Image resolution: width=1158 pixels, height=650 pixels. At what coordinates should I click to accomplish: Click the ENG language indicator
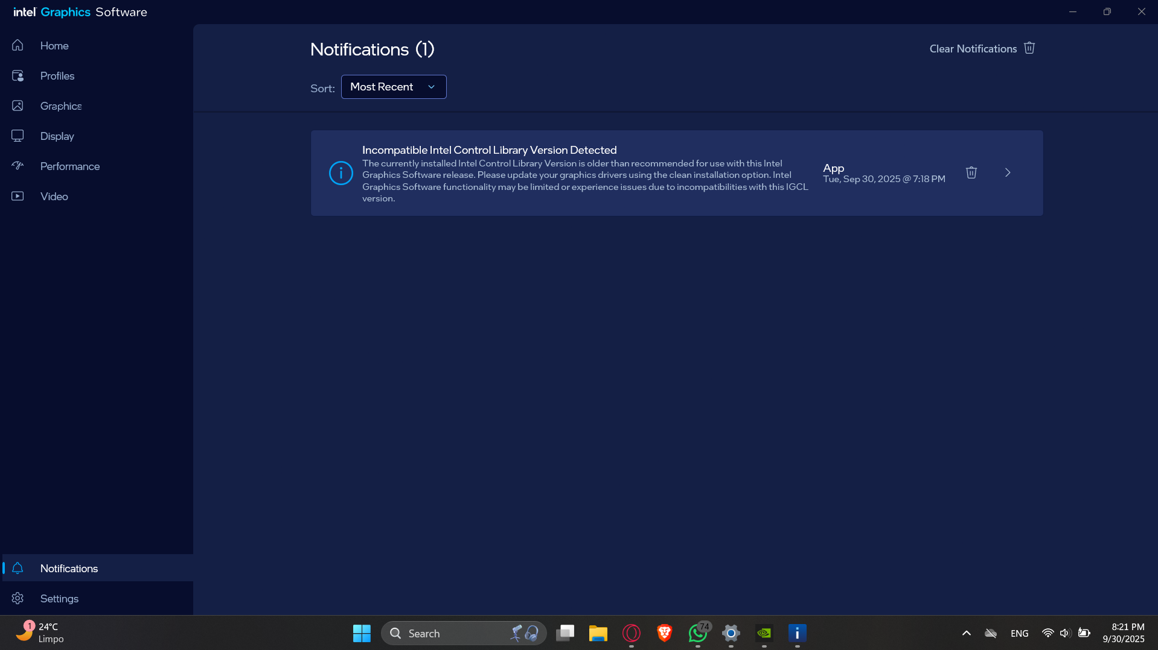(x=1020, y=633)
